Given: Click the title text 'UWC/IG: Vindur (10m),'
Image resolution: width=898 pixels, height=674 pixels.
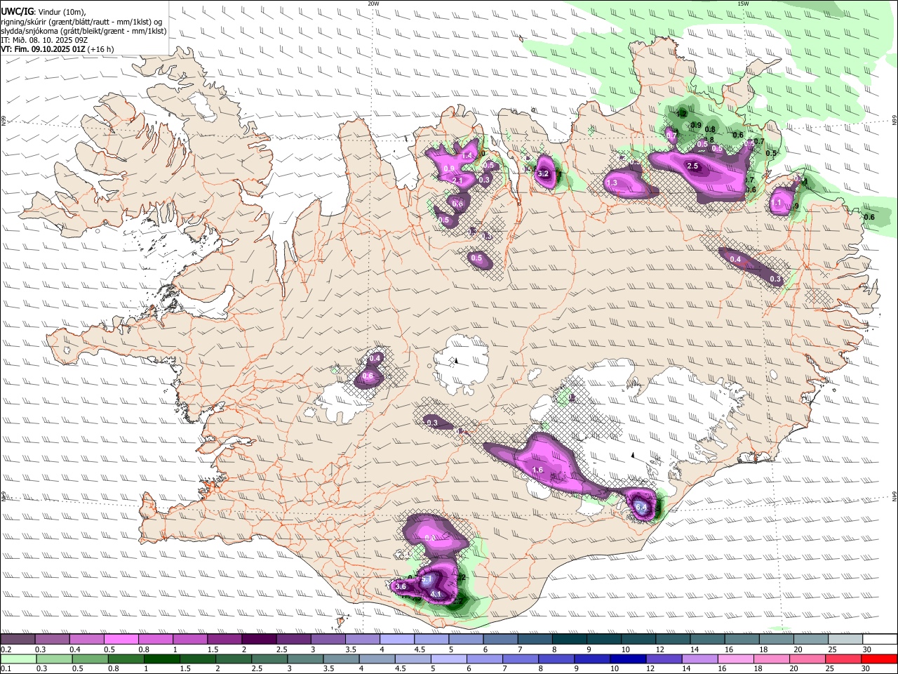Looking at the screenshot, I should tap(43, 12).
